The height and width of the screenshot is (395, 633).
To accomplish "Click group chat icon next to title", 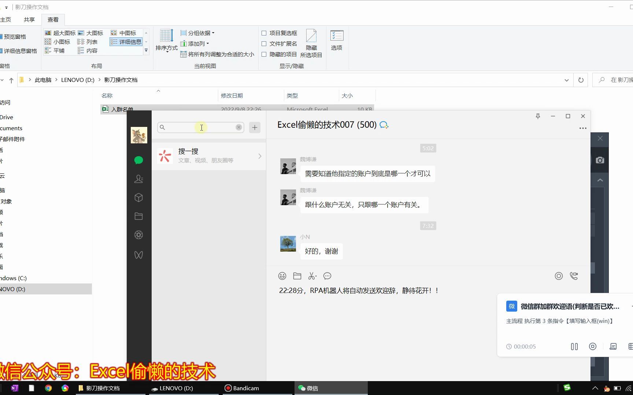I will point(384,125).
